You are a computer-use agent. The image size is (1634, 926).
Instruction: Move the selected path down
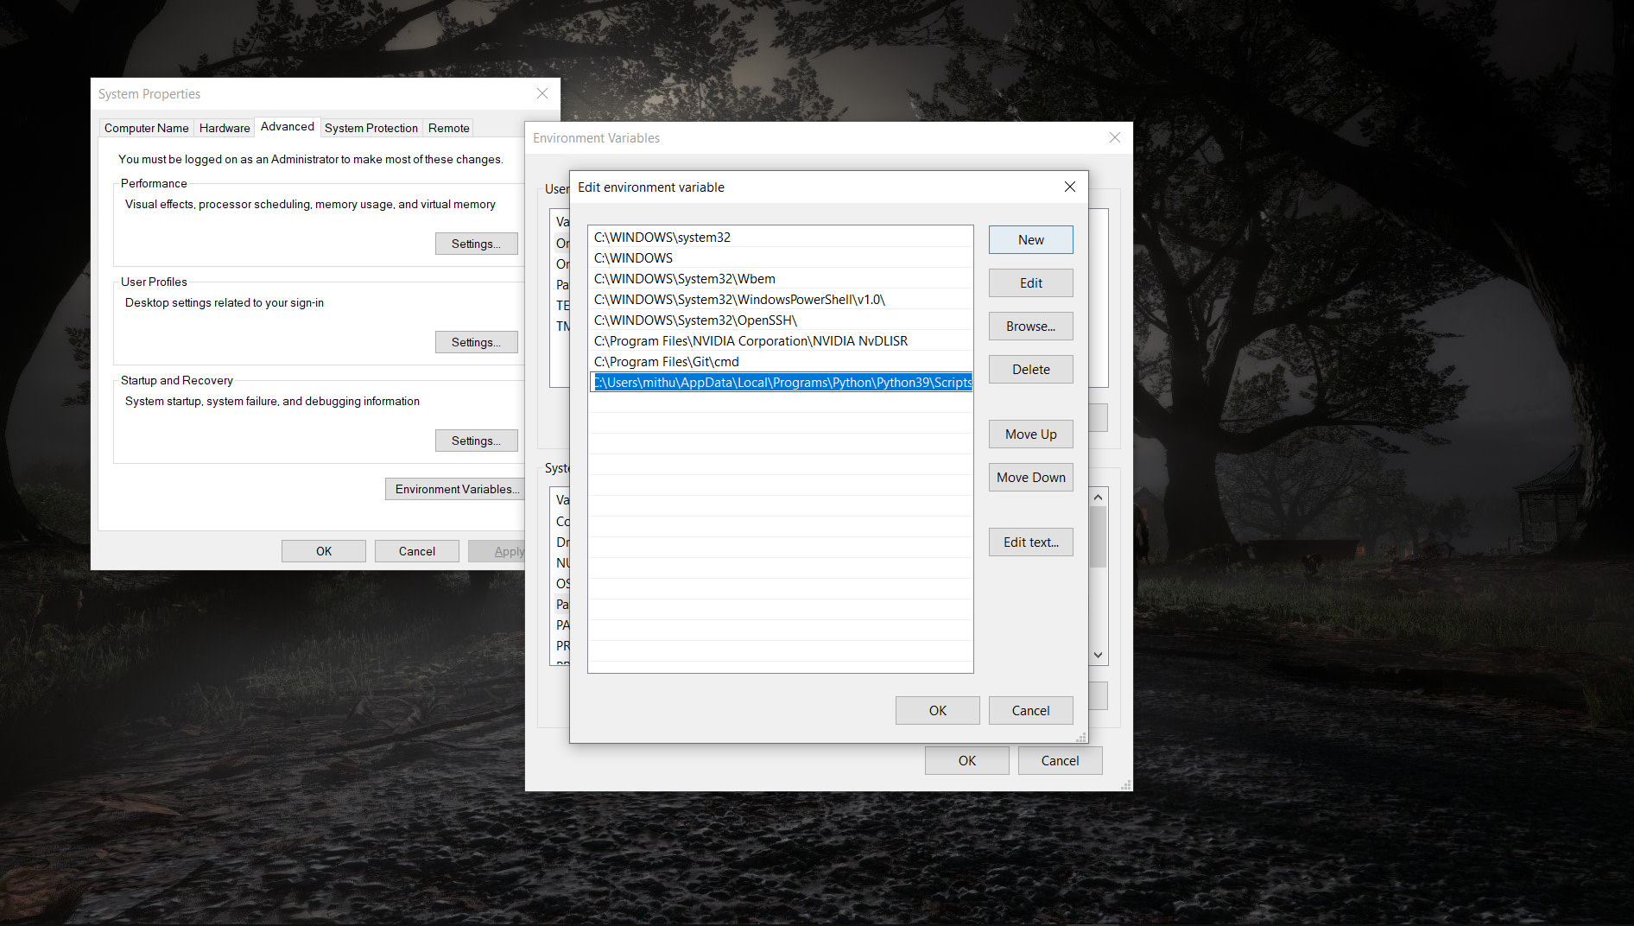click(1030, 478)
